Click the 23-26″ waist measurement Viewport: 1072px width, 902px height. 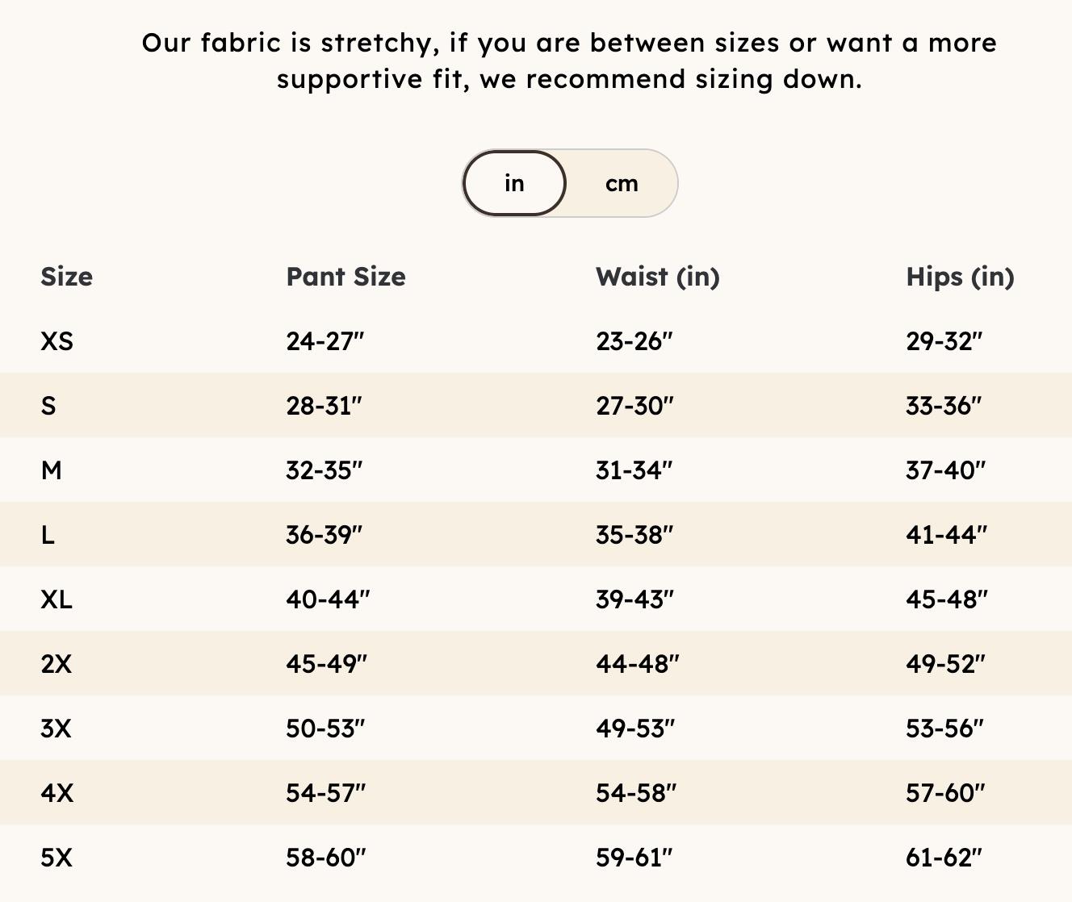634,341
